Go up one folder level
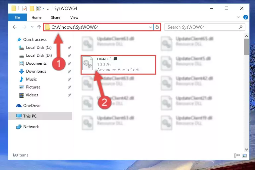 (39, 27)
